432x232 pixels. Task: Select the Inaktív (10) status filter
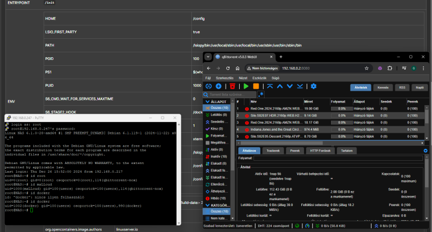217,156
